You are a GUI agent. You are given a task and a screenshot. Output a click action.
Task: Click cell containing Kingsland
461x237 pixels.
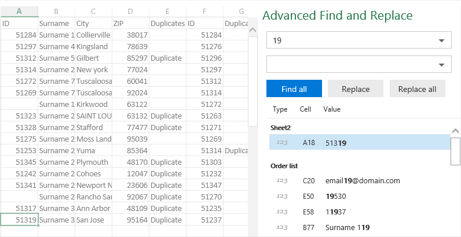[x=93, y=46]
